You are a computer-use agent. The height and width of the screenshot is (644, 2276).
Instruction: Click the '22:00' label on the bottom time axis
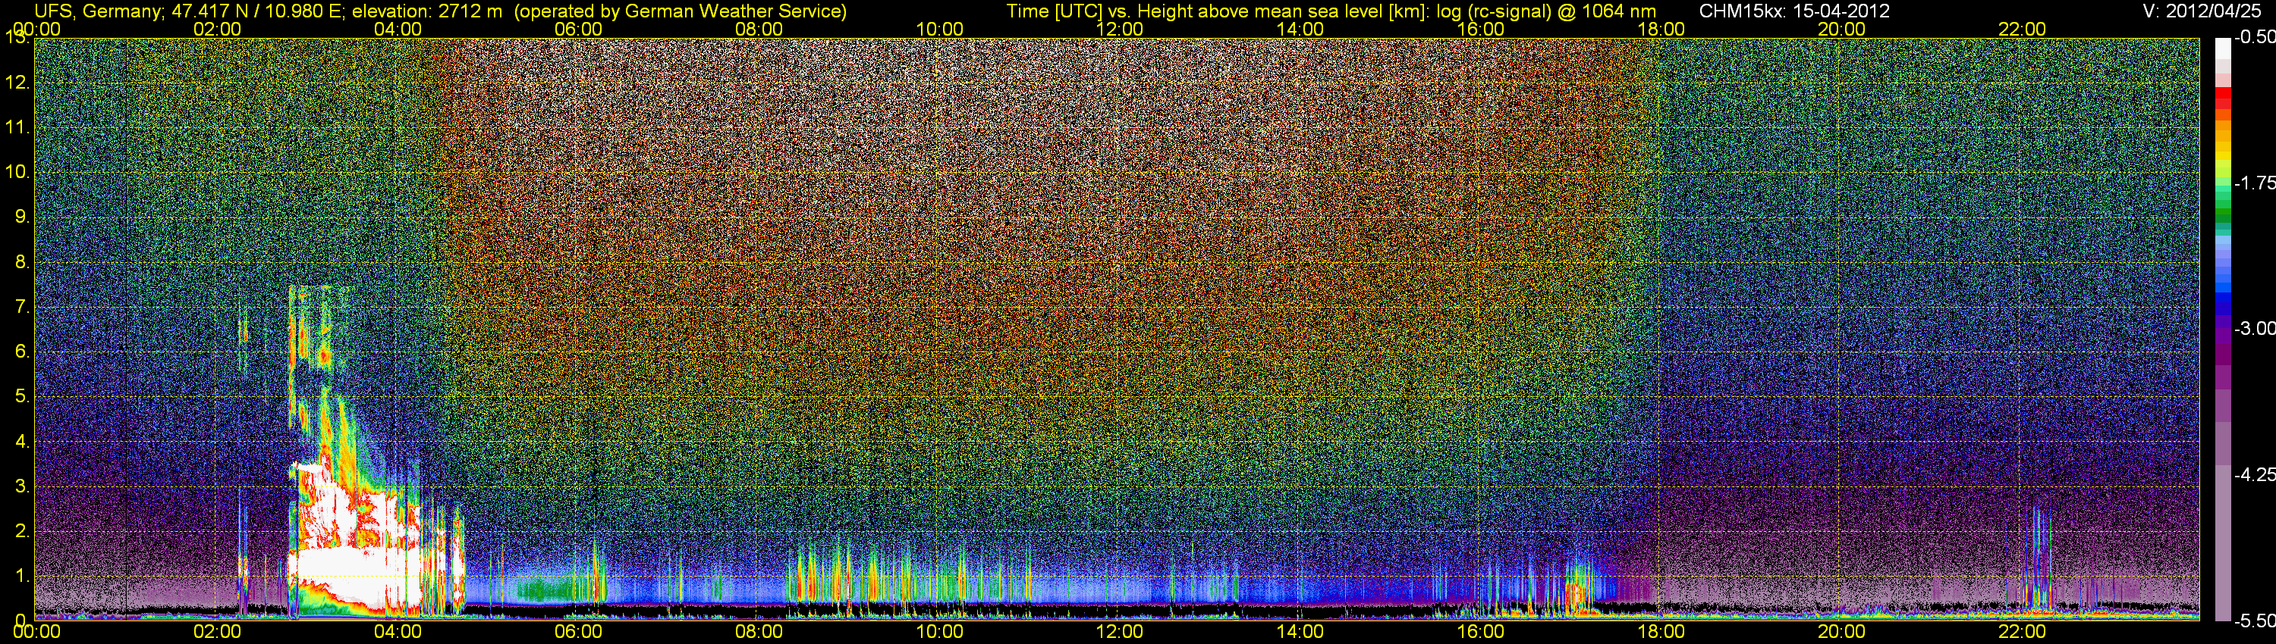click(x=2023, y=632)
